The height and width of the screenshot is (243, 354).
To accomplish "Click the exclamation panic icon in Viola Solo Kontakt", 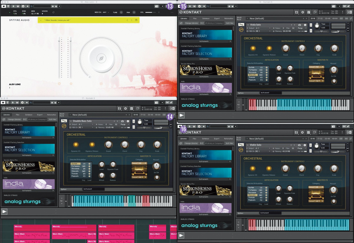I will [342, 12].
